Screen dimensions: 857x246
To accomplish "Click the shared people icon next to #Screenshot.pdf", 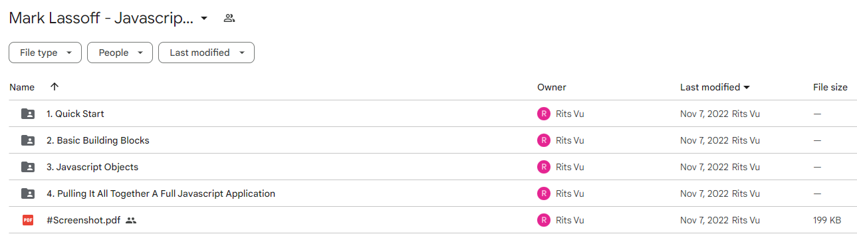I will tap(131, 220).
